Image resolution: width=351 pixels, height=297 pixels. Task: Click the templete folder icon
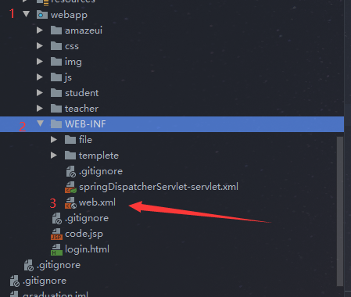pyautogui.click(x=70, y=156)
